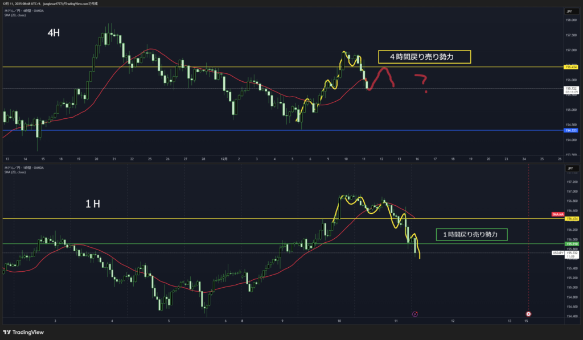Click the USDJPY label on the 1H price axis

pyautogui.click(x=557, y=252)
